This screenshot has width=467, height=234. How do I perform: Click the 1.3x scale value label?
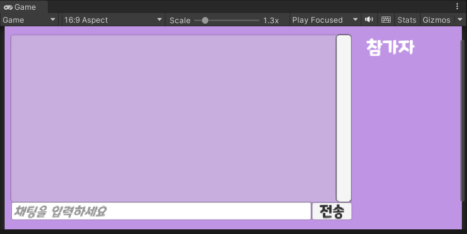[x=271, y=20]
